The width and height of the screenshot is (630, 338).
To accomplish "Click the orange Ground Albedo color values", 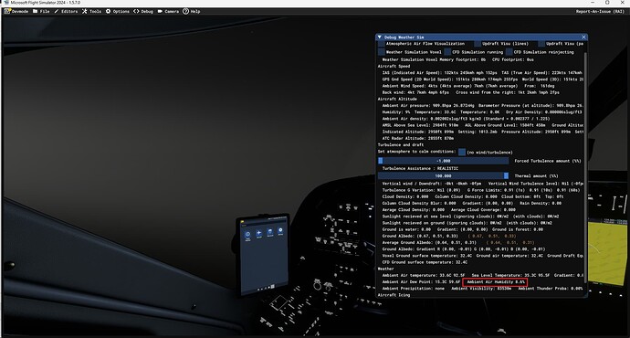I will tap(492, 236).
